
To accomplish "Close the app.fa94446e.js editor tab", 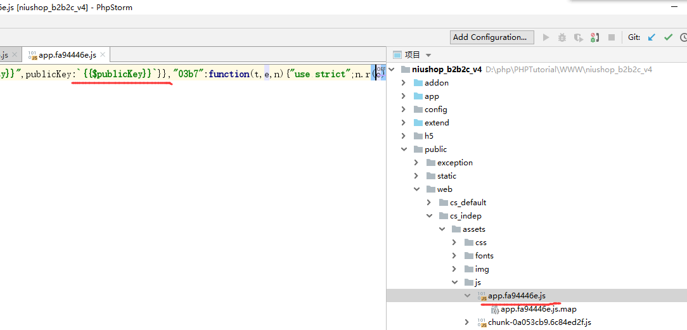I will click(103, 55).
